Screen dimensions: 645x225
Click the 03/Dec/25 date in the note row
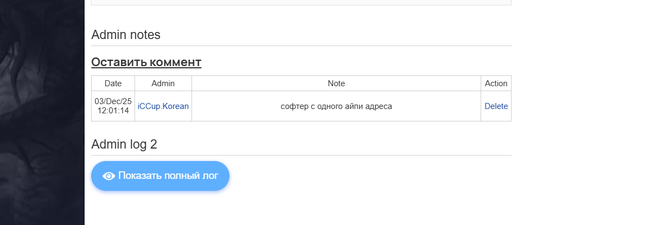click(113, 101)
